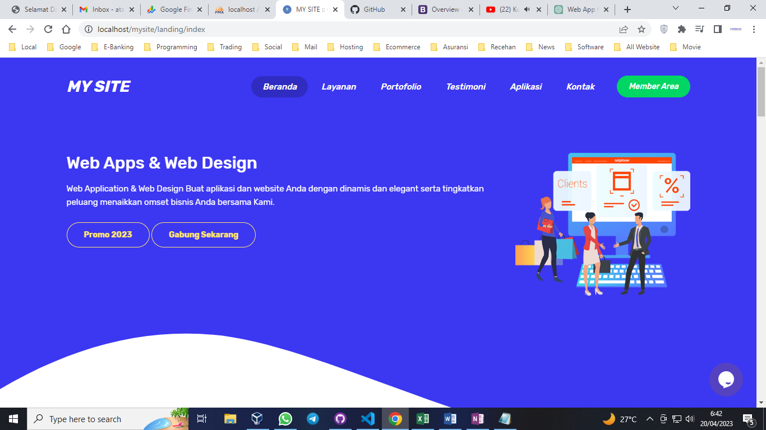Bookmark this page using the star icon
The height and width of the screenshot is (430, 766).
click(x=641, y=29)
